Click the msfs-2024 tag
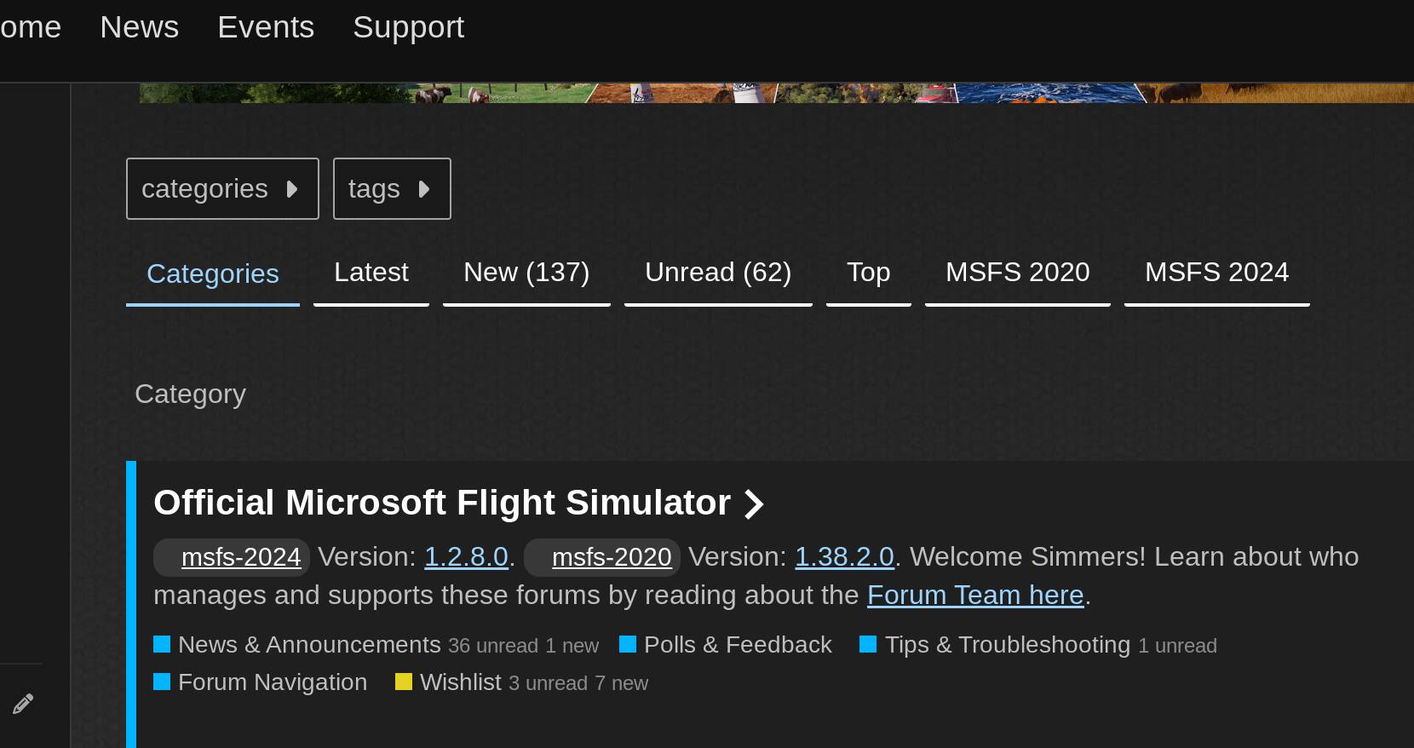The height and width of the screenshot is (748, 1414). click(x=241, y=556)
